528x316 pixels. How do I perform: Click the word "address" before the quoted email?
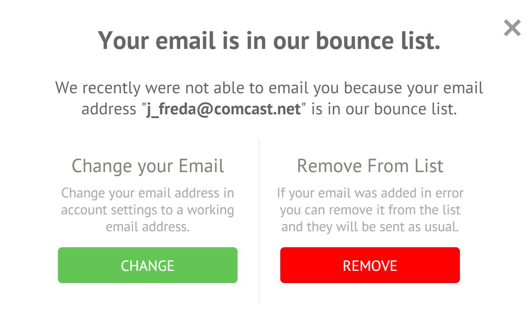click(109, 109)
